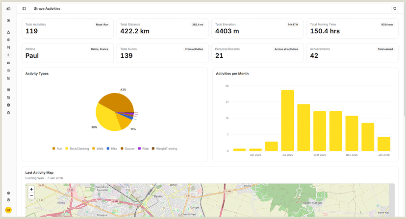Select the bar above Jan 2026
The image size is (406, 219).
(384, 144)
